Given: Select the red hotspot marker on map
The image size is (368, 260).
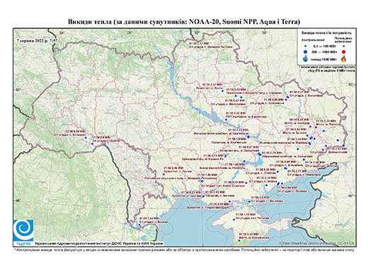Looking at the screenshot, I should coord(287,97).
